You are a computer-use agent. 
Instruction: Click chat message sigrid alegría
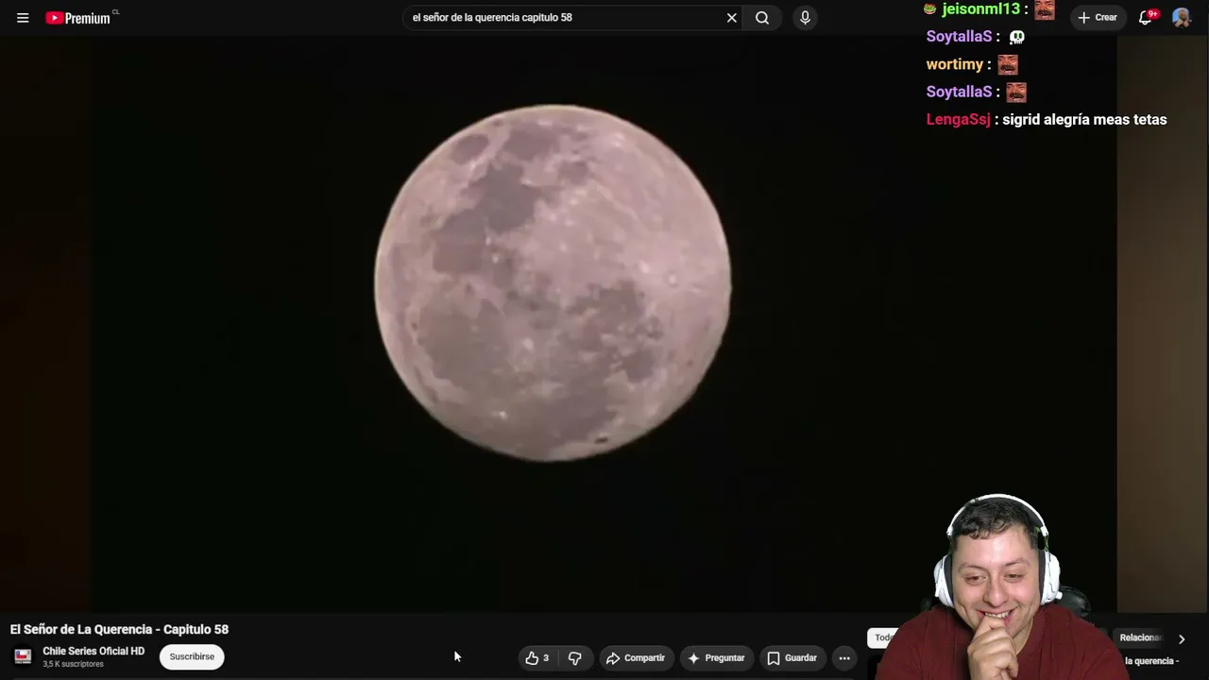1084,120
